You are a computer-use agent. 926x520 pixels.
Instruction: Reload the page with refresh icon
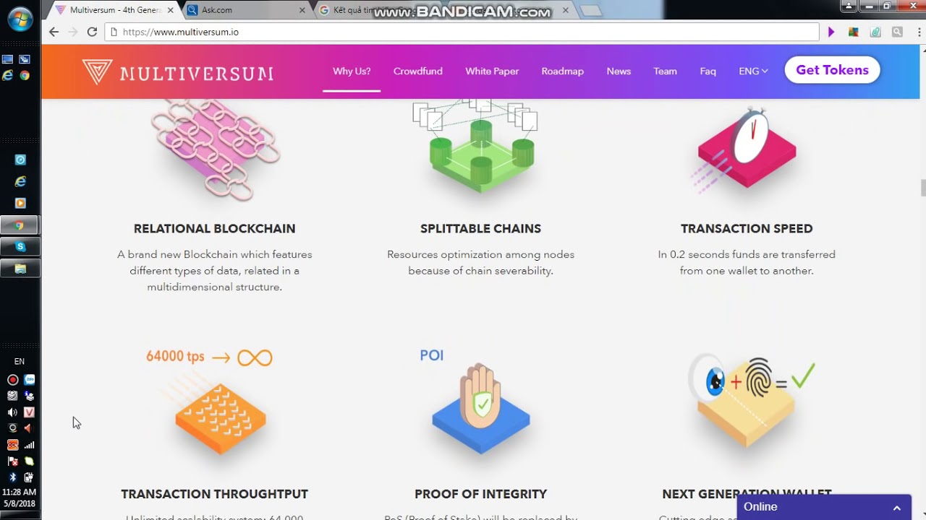tap(92, 32)
